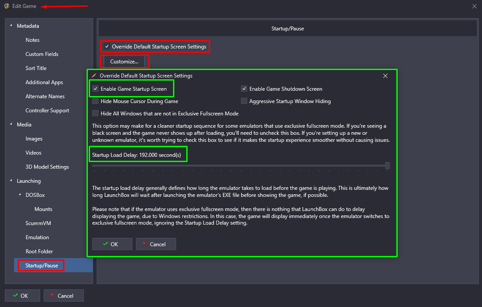Click the Startup Load Delay 192.000 second(s) text

coord(136,155)
